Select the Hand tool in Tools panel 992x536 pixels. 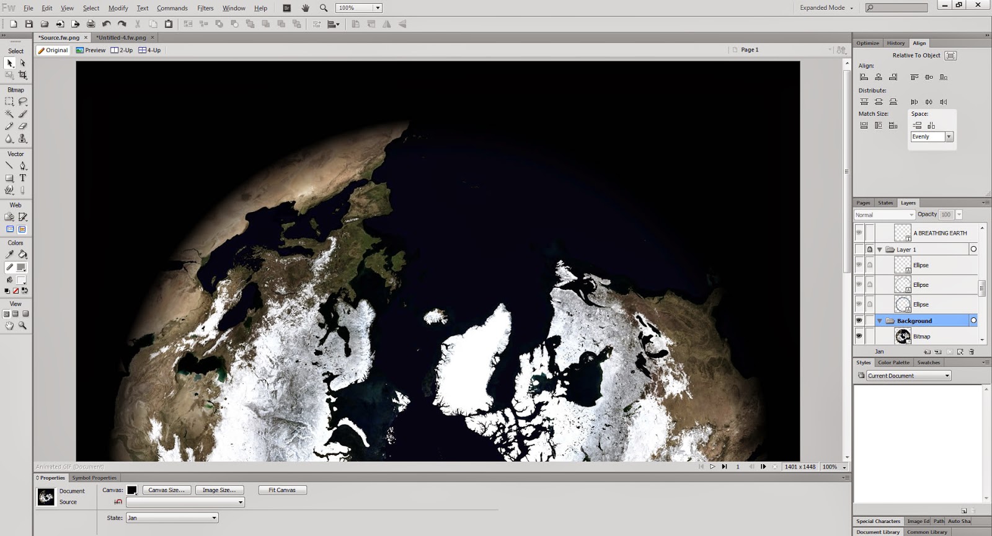pyautogui.click(x=9, y=325)
